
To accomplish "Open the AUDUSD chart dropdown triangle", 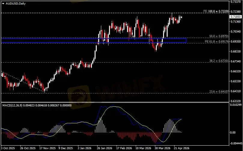I will click(3, 4).
